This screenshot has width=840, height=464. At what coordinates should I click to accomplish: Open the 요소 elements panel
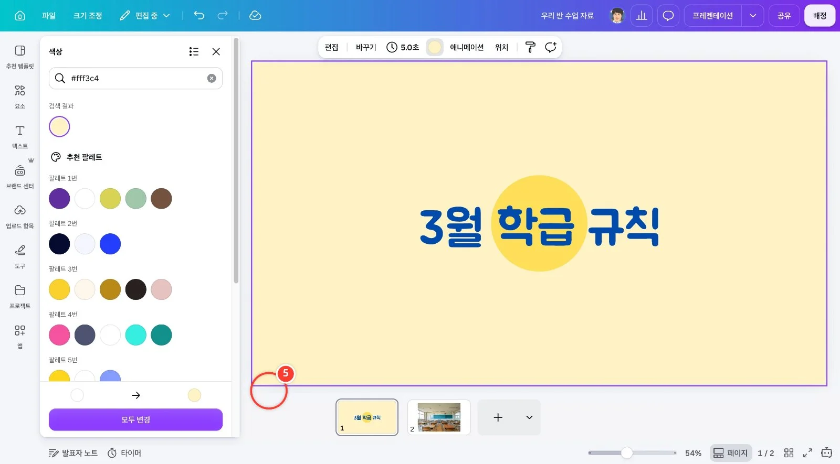coord(20,97)
